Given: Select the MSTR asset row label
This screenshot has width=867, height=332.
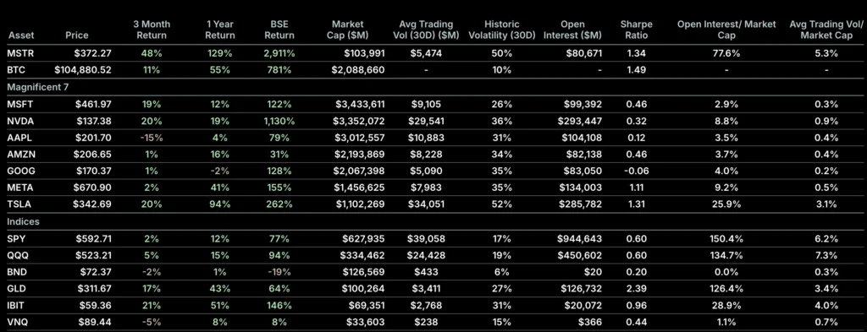Looking at the screenshot, I should pyautogui.click(x=19, y=53).
